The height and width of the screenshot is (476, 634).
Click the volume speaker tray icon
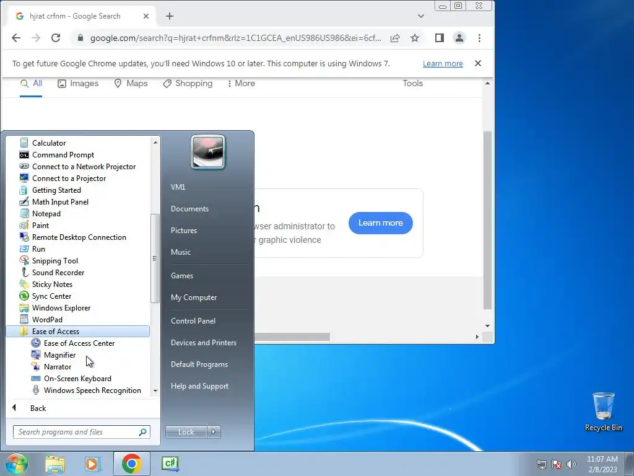click(x=571, y=464)
